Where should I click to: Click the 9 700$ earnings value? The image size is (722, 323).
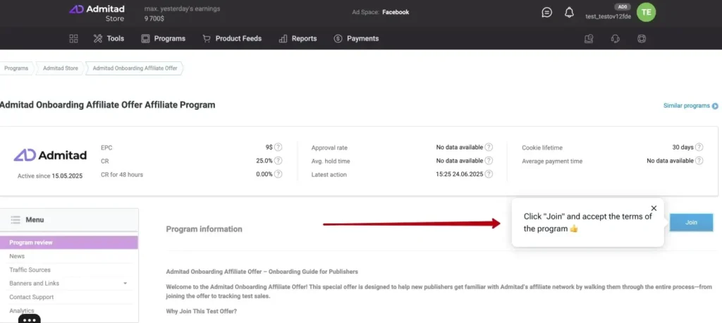pyautogui.click(x=154, y=19)
